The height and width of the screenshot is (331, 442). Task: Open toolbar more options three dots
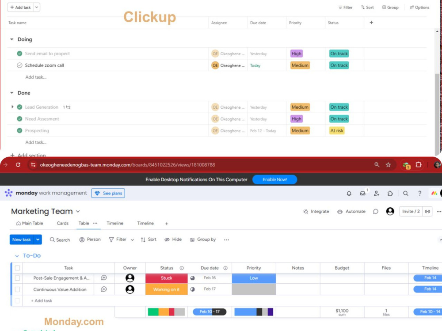tap(226, 240)
